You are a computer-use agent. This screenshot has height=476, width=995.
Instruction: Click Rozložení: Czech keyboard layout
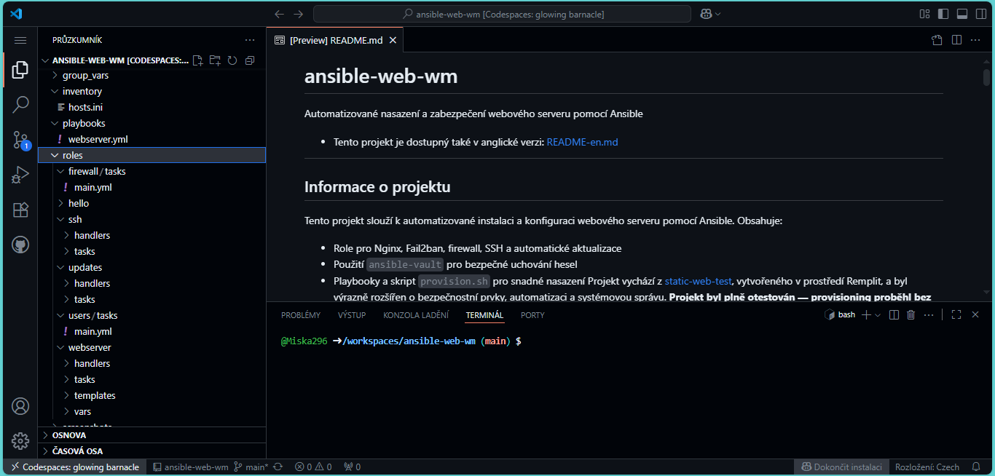[x=927, y=467]
